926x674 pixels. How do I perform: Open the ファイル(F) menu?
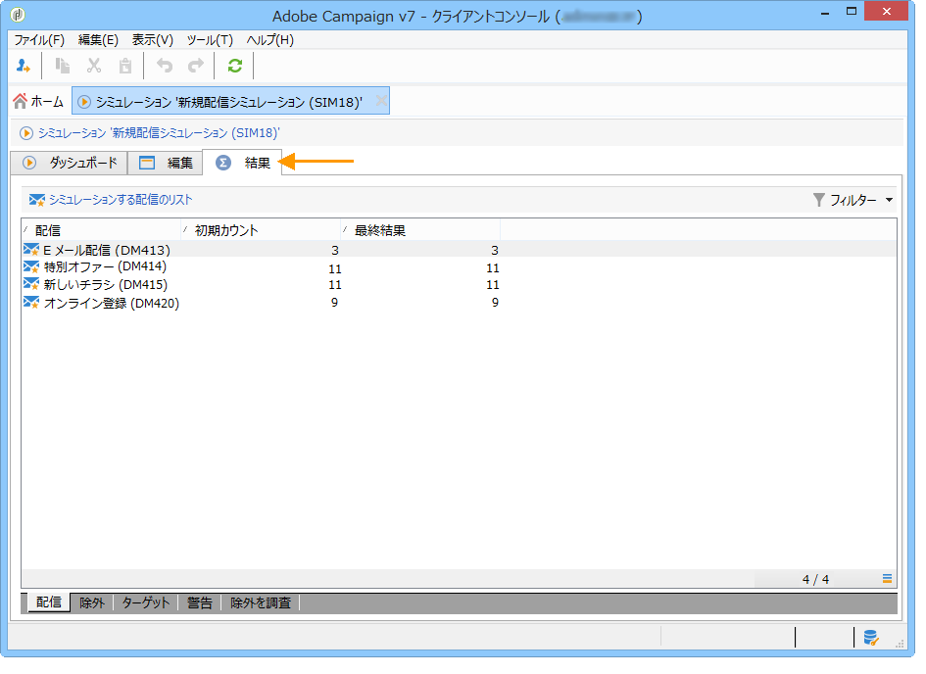tap(39, 40)
